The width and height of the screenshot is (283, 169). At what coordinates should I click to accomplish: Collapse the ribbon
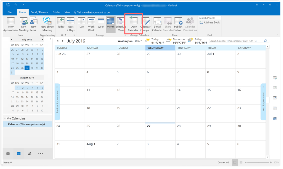point(277,35)
